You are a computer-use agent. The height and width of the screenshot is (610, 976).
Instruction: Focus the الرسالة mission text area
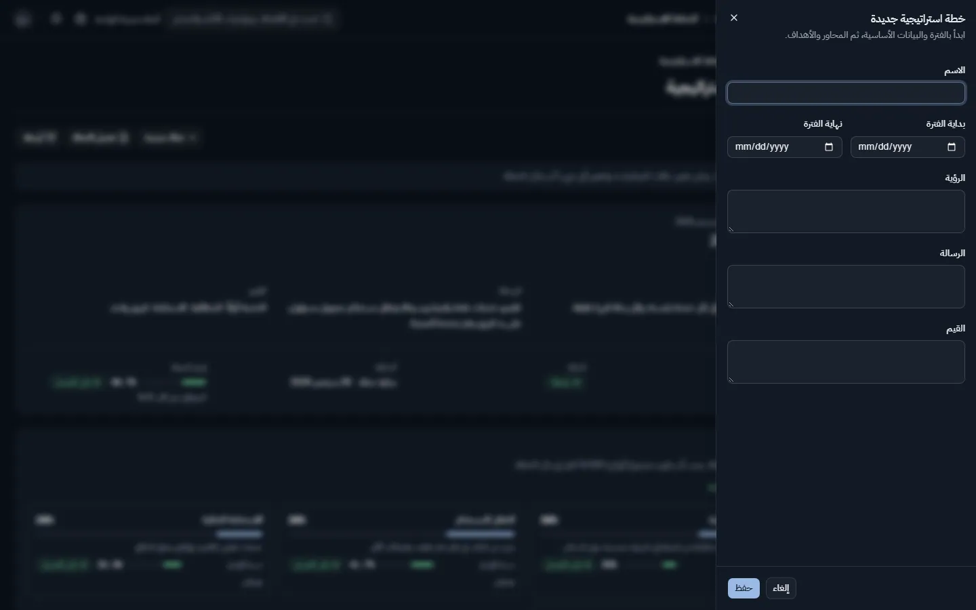[x=846, y=287]
